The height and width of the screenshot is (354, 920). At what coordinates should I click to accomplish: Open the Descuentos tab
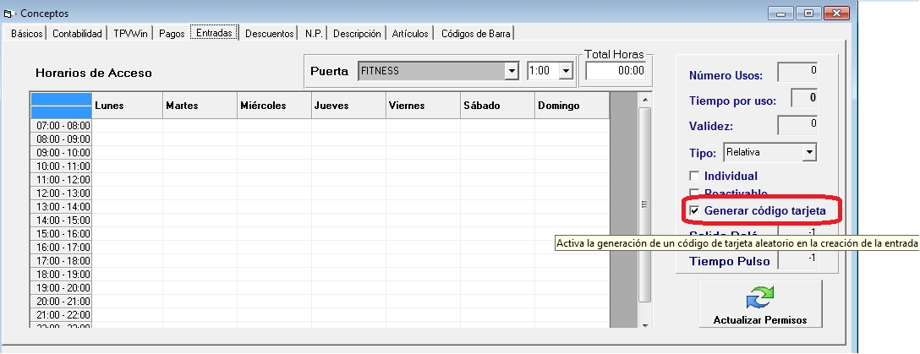pyautogui.click(x=269, y=34)
